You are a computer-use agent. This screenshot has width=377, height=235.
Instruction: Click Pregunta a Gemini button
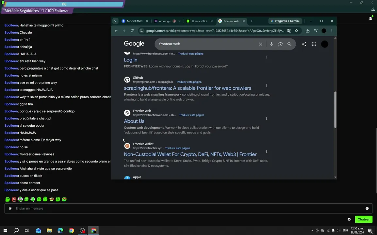(285, 21)
